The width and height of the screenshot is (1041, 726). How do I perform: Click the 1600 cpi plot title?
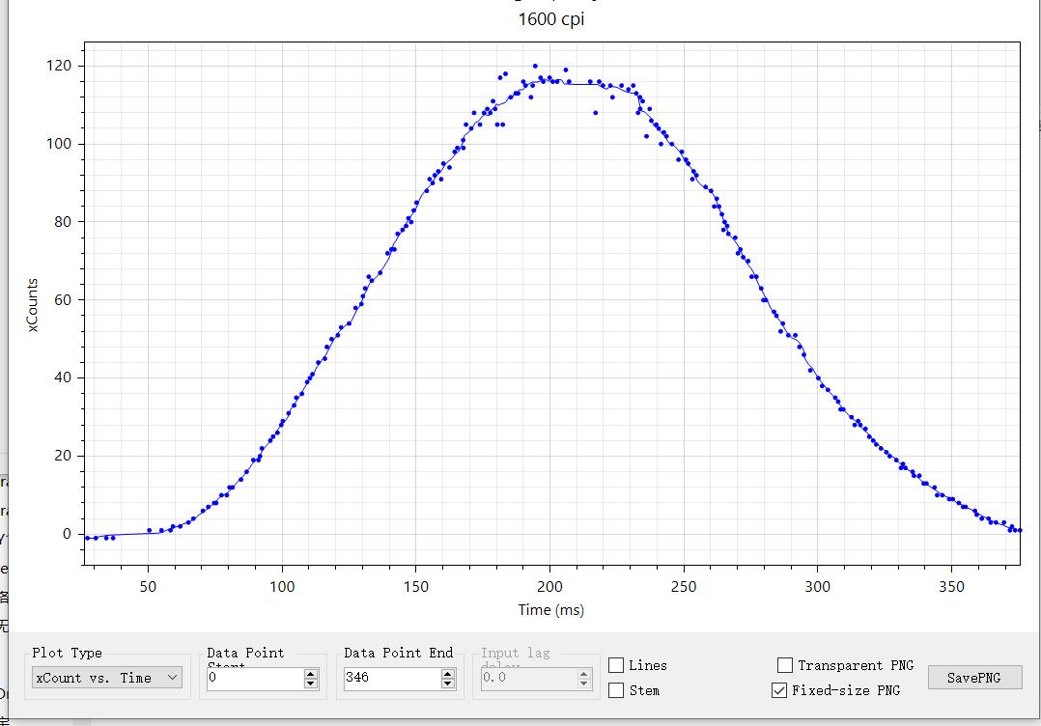tap(551, 19)
